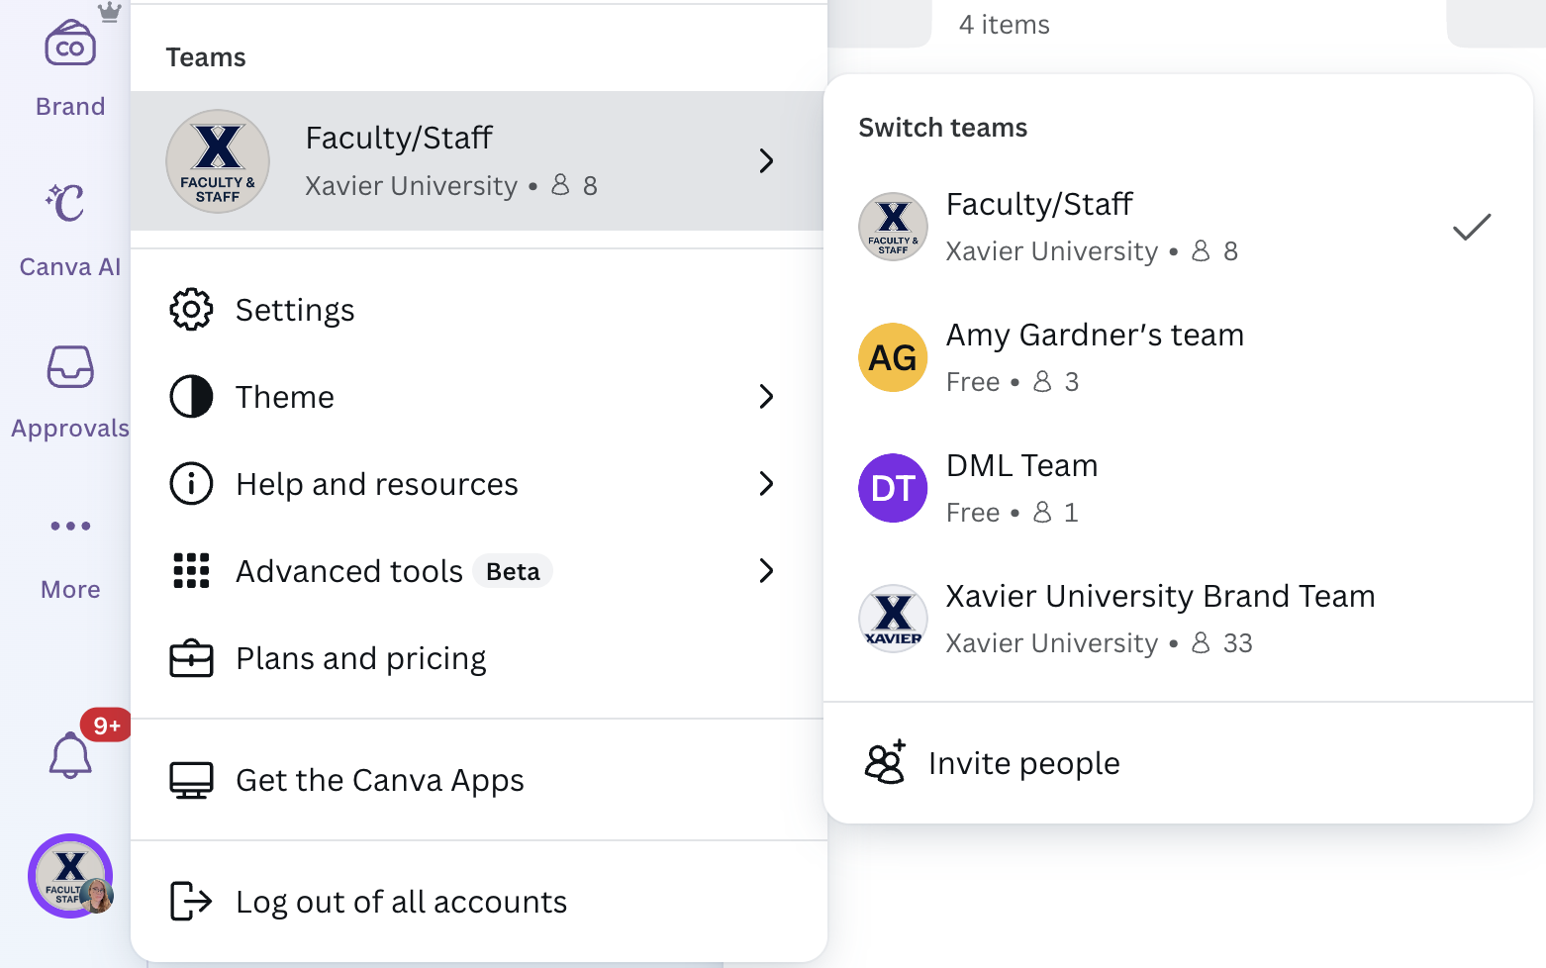The height and width of the screenshot is (968, 1546).
Task: Expand the Faculty/Staff team chevron
Action: click(766, 160)
